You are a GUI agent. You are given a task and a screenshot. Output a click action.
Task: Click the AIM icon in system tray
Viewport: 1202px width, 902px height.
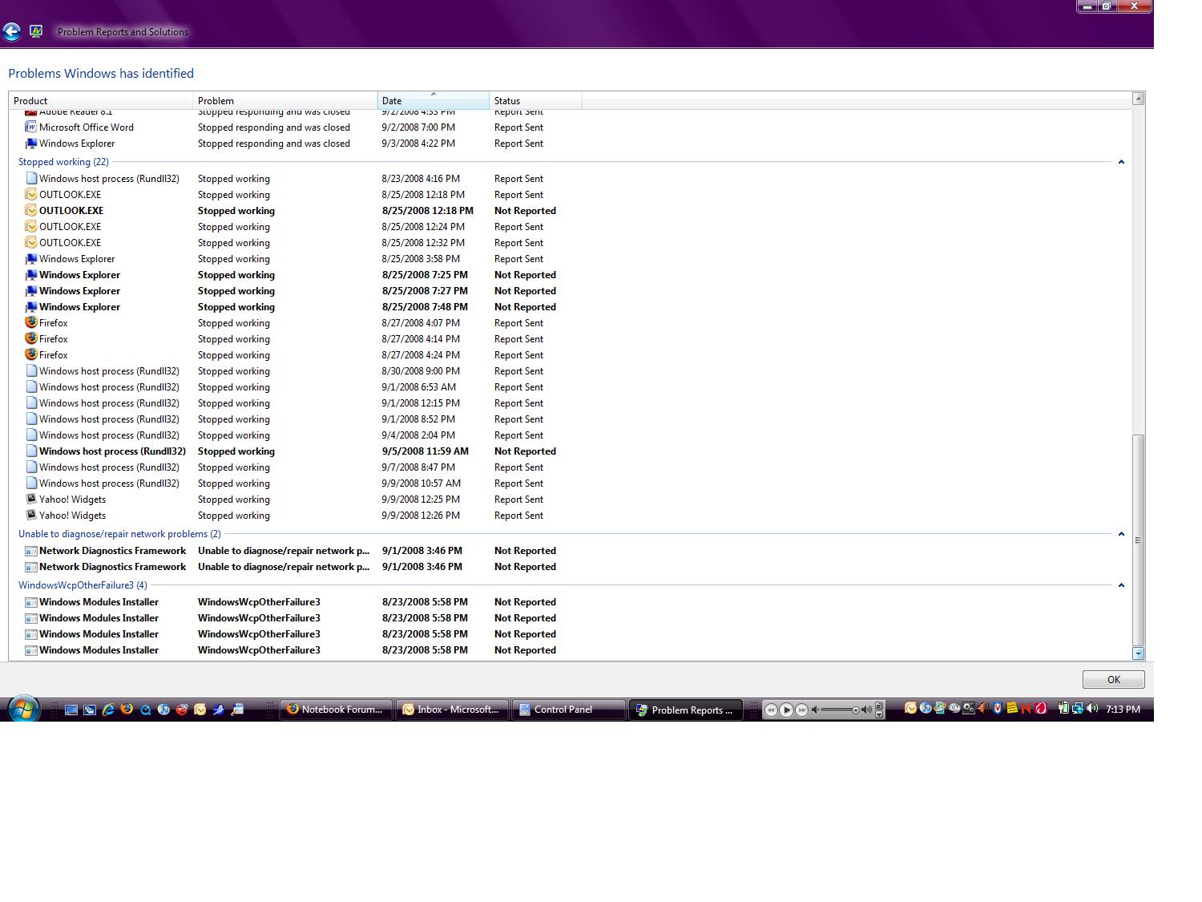[954, 709]
